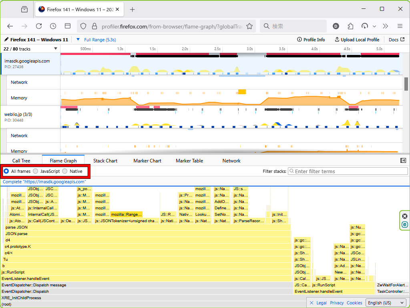This screenshot has width=410, height=308.
Task: Open the profiler capture dropdown arrow
Action: pos(374,26)
